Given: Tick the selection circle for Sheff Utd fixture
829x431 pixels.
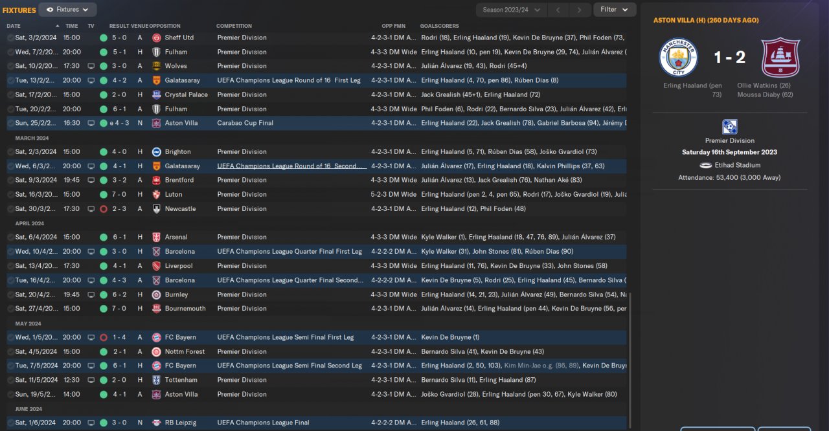Looking at the screenshot, I should [x=10, y=38].
